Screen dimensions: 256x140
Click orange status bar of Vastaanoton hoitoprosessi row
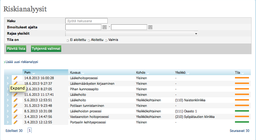click(x=242, y=116)
